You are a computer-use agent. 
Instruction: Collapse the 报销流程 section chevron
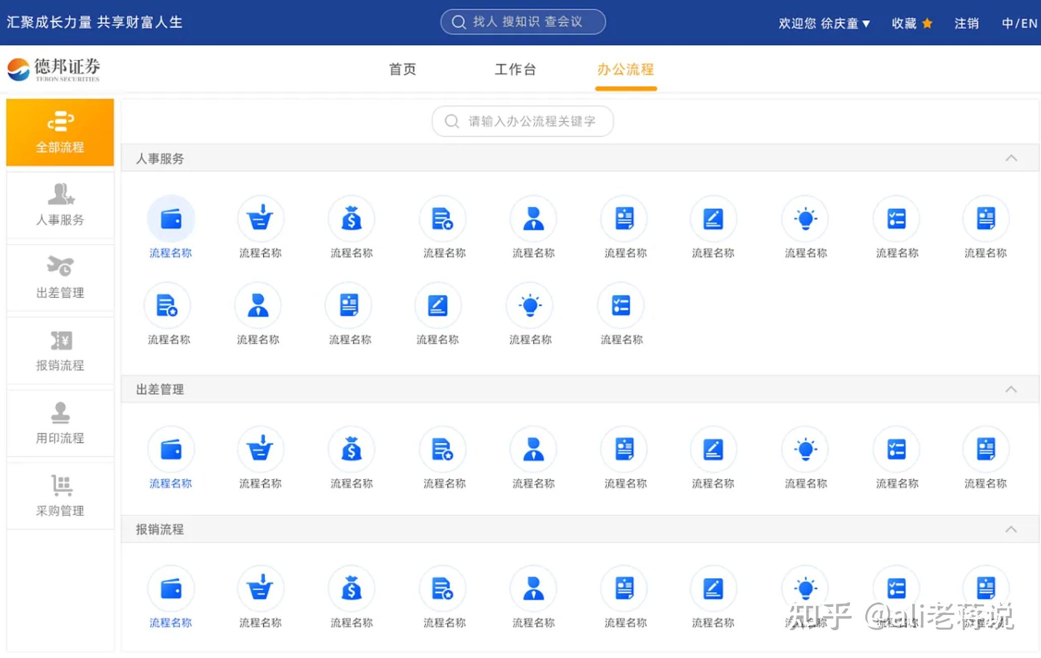[x=1011, y=529]
